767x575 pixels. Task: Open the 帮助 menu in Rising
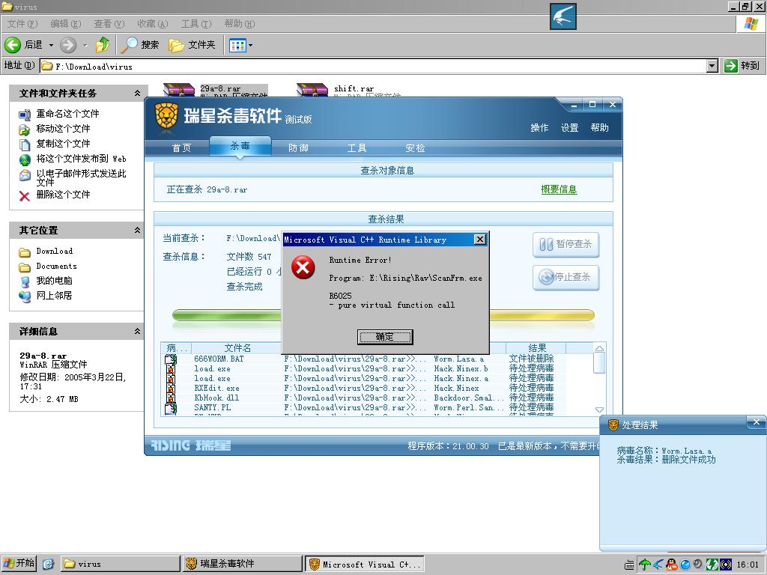[600, 127]
